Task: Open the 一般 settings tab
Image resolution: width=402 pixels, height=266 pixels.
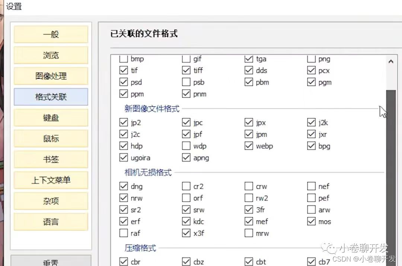Action: (51, 34)
